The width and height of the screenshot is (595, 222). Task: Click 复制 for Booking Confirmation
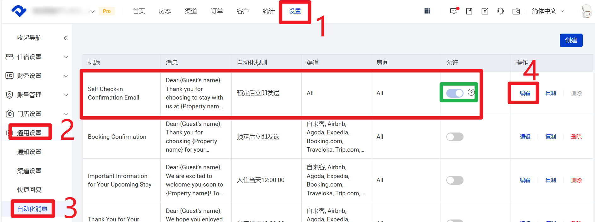coord(551,137)
